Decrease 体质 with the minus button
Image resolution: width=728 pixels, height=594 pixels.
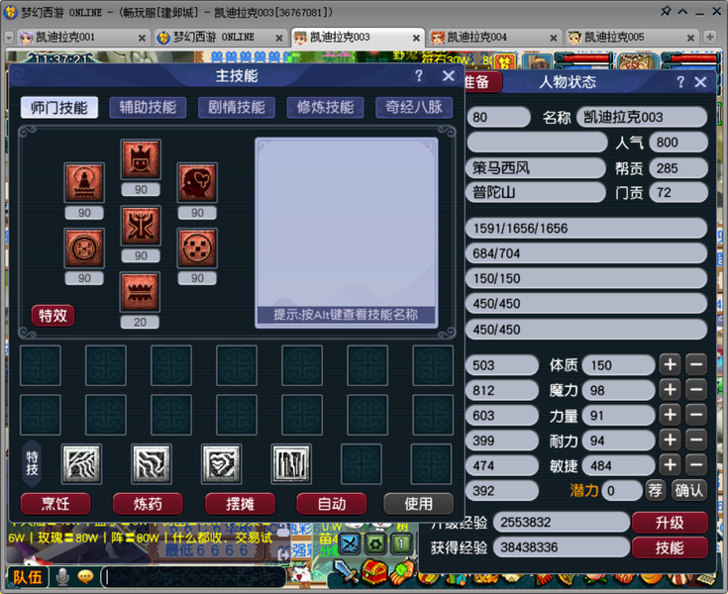(x=696, y=364)
